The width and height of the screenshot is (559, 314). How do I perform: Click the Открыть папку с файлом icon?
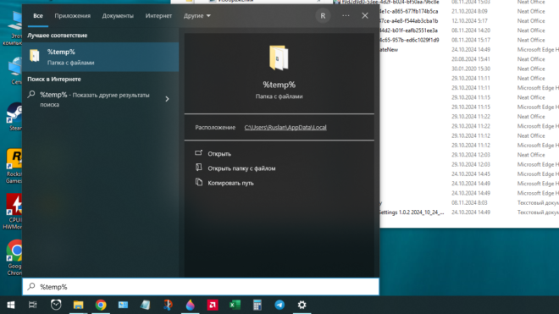(198, 168)
